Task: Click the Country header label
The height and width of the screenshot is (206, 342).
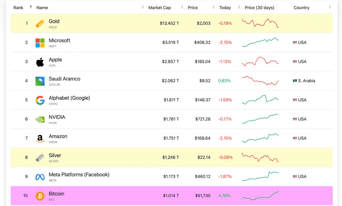Action: tap(301, 8)
